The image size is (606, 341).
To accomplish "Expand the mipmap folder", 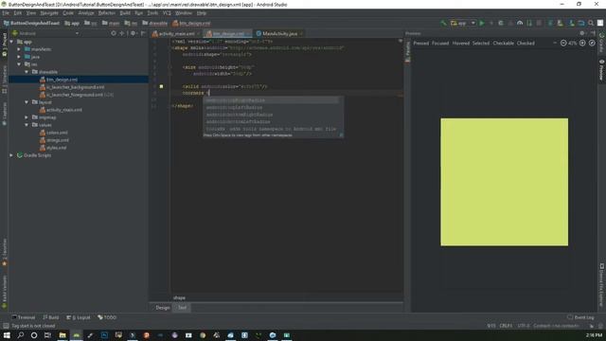I will coord(27,117).
